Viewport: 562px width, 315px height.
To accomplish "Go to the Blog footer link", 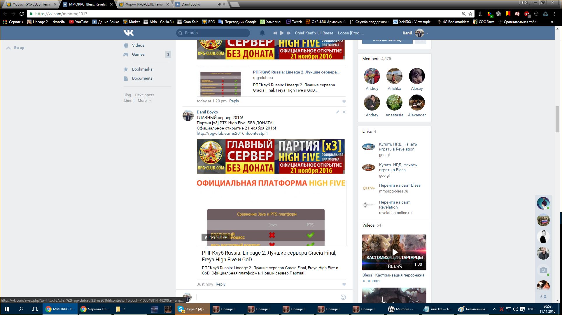I will [127, 95].
